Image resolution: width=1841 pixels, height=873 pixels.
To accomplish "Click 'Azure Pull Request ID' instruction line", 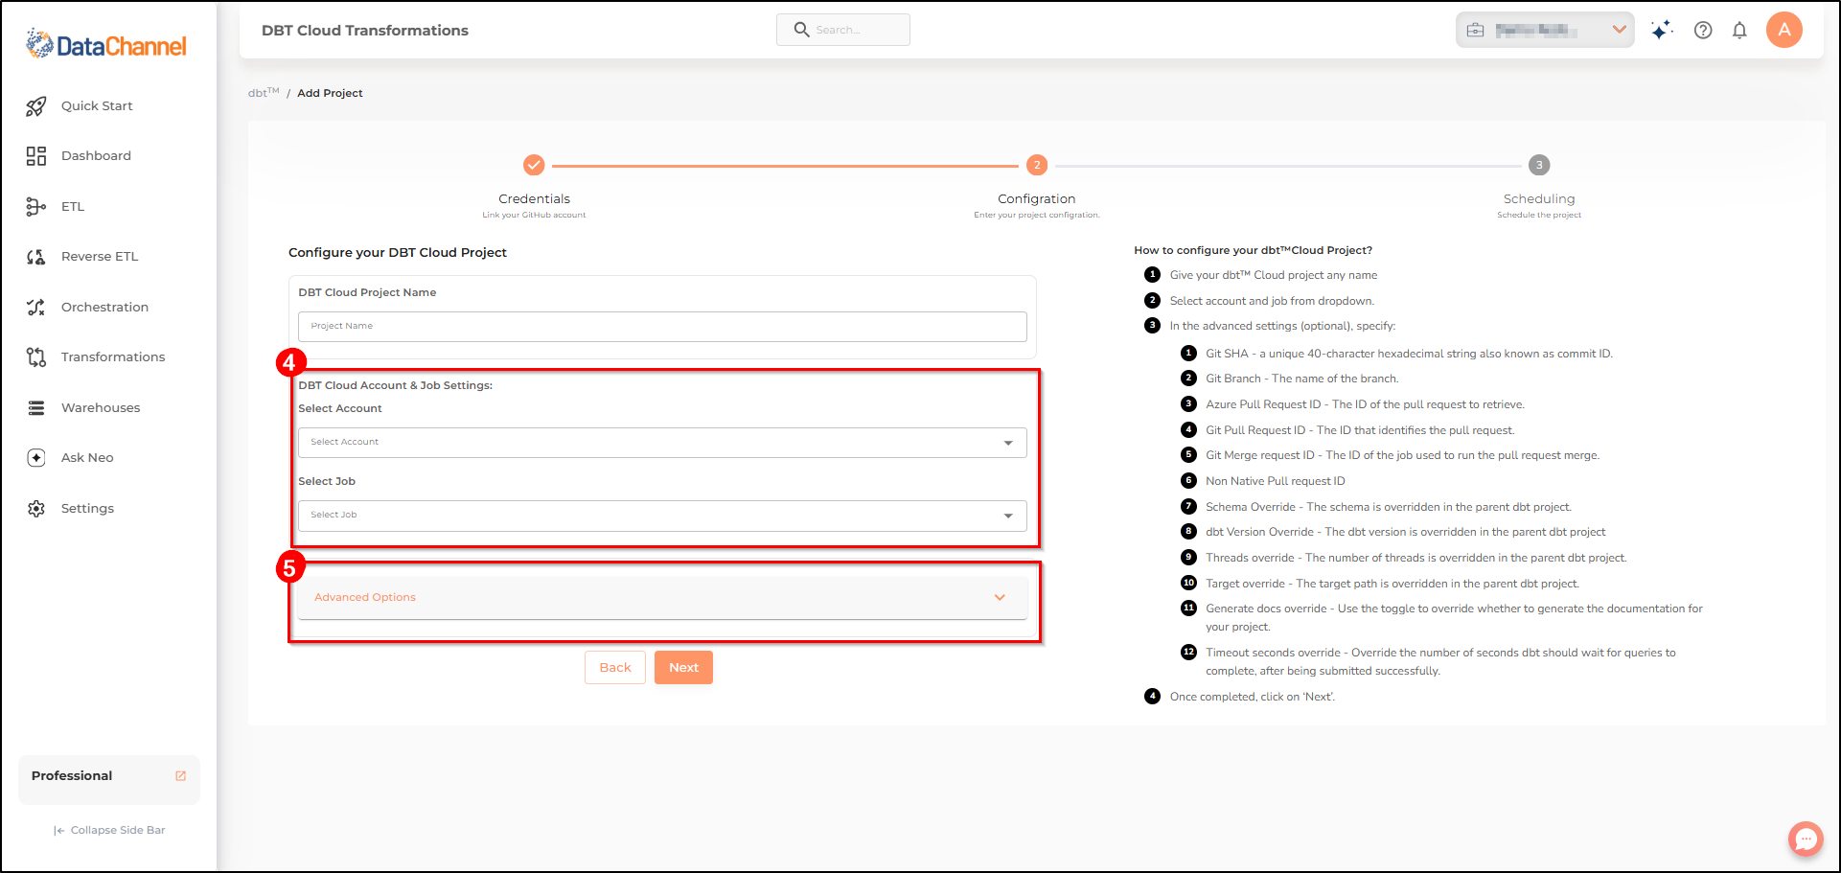I will [1365, 404].
